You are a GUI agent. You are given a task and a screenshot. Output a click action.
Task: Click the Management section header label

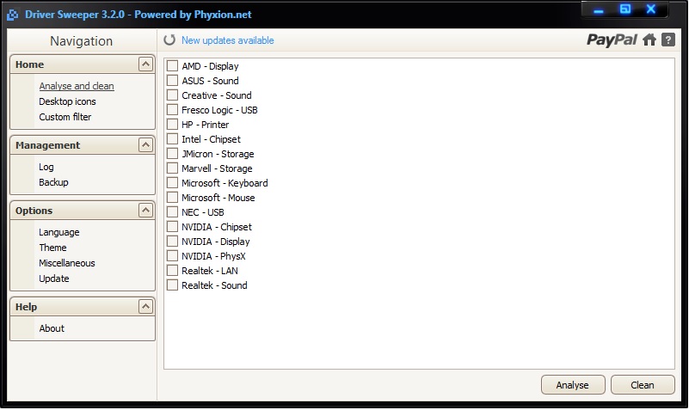(48, 145)
